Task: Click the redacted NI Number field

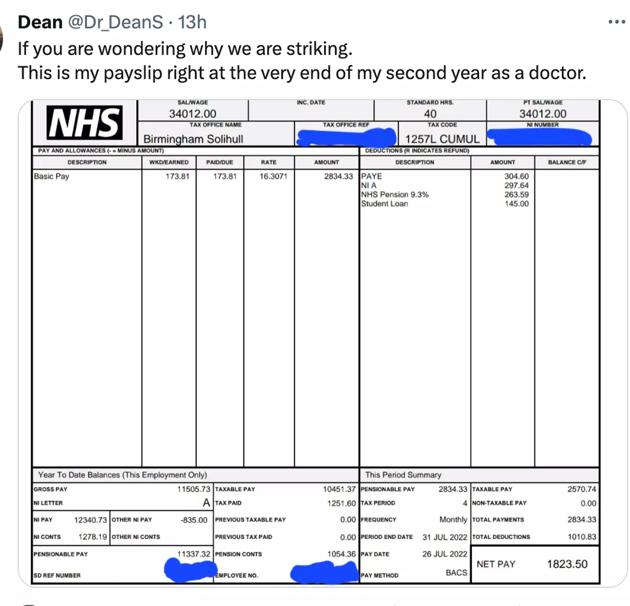Action: (x=540, y=137)
